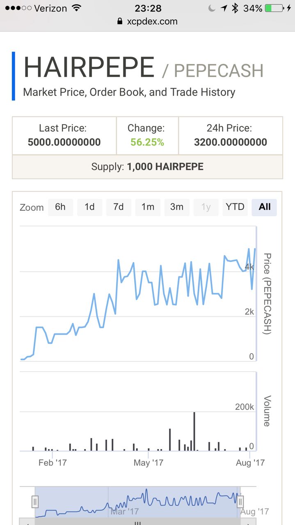Viewport: 295px width, 525px height.
Task: Tap the lock icon beside xcpdex.com
Action: pos(120,21)
